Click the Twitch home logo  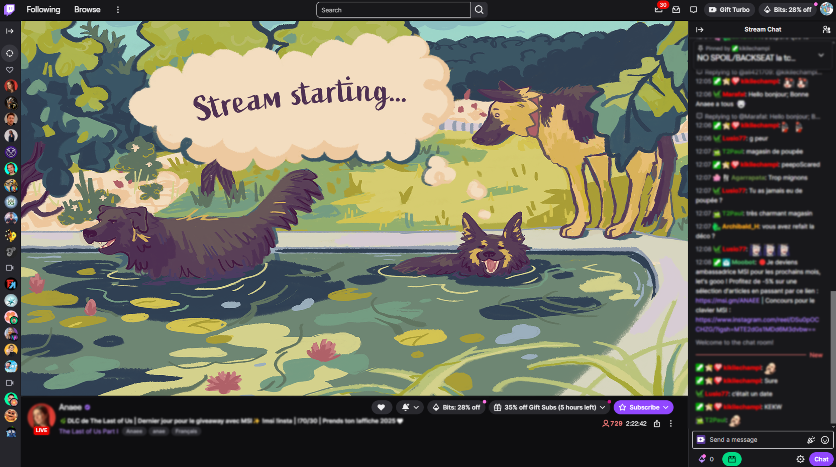click(x=9, y=10)
